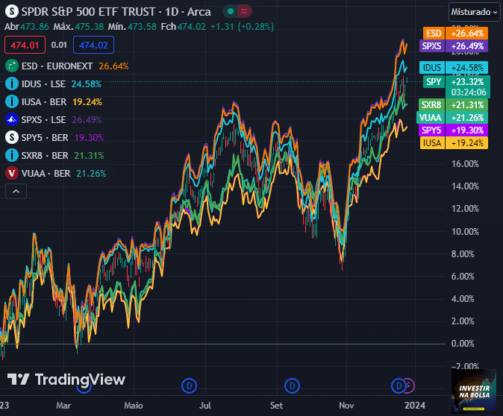The width and height of the screenshot is (503, 416).
Task: Click the SPDR S&P 500 ETF TRUST title
Action: tap(89, 12)
